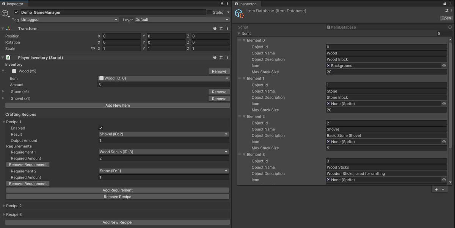This screenshot has height=228, width=455.
Task: Open the Transform presets selector icon
Action: [x=221, y=28]
